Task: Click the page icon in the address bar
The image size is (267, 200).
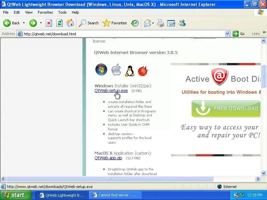Action: (20, 34)
